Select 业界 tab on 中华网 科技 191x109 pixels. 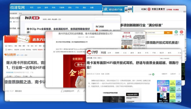(109, 53)
